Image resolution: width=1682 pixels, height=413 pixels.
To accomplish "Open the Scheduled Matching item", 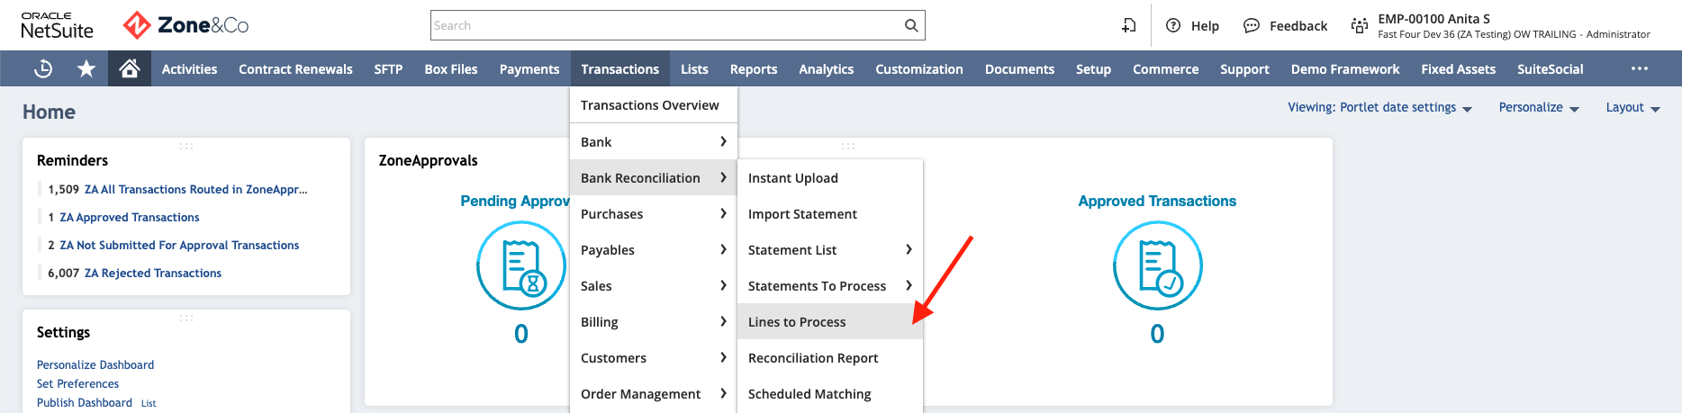I will tap(830, 394).
